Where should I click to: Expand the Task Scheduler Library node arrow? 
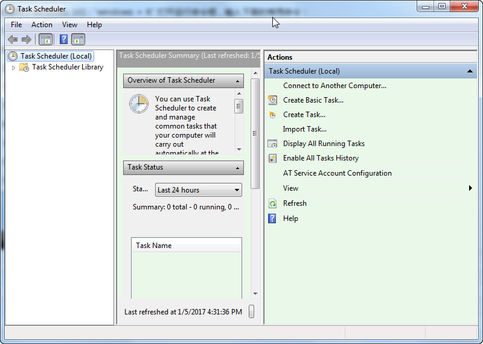13,68
